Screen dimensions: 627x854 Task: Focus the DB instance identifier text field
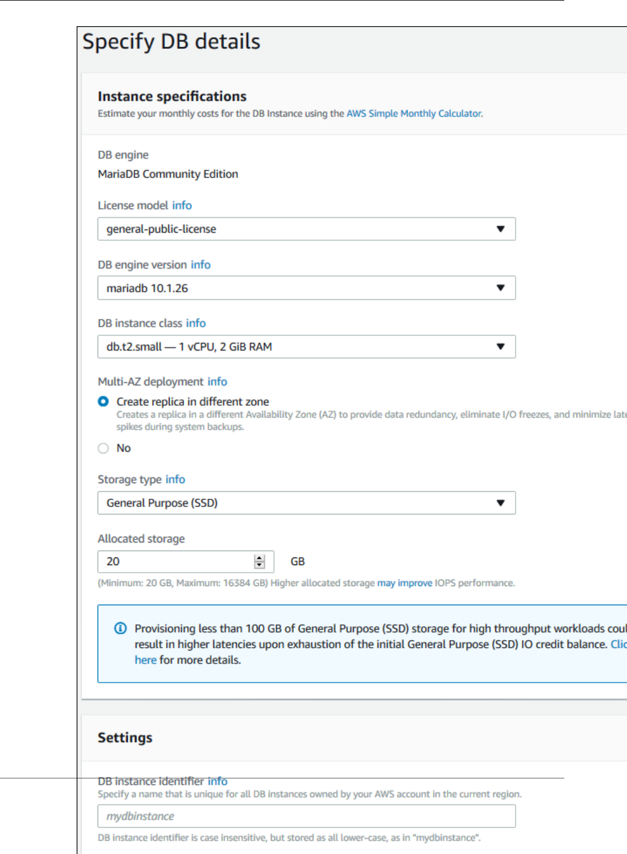click(306, 816)
